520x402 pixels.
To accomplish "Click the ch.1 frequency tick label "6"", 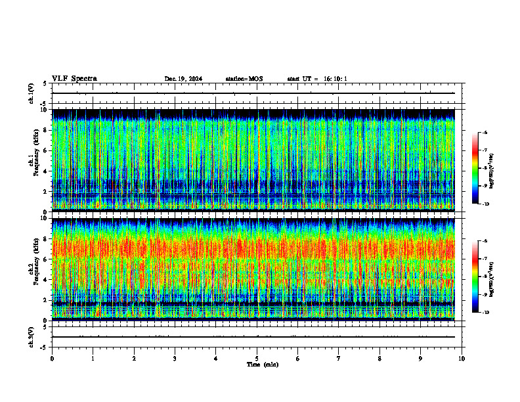I will (x=45, y=151).
